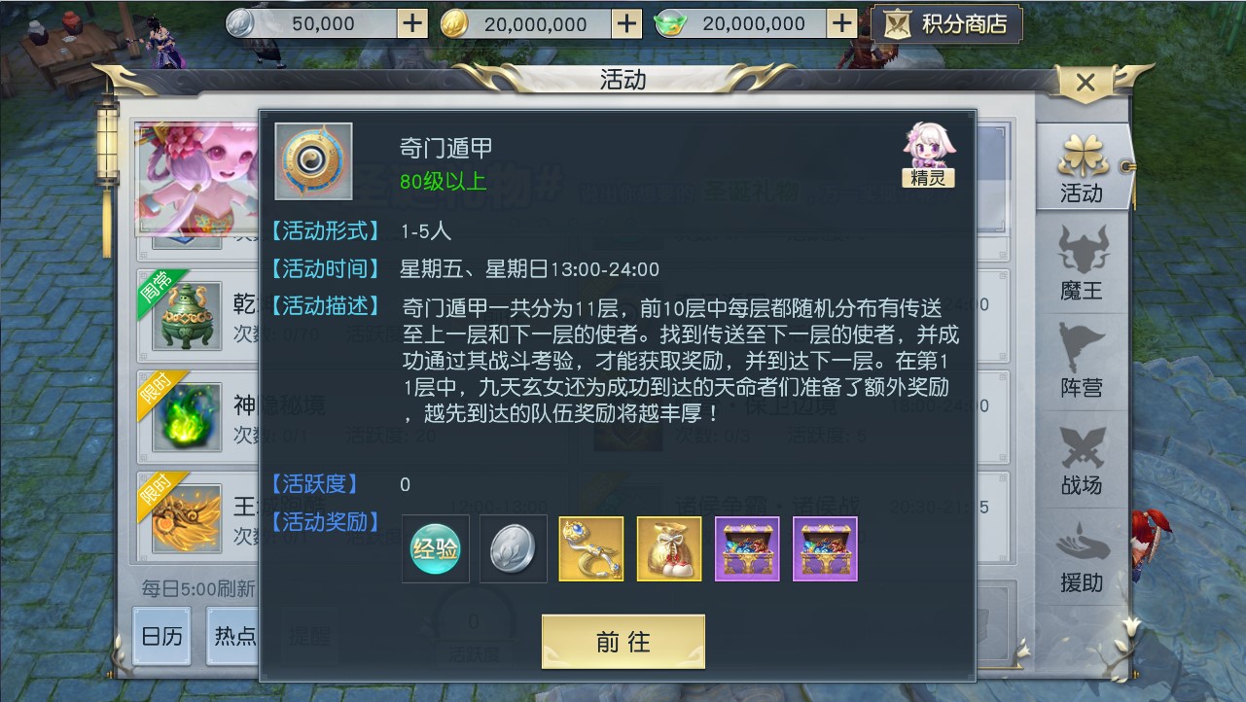Open the 战场 battlefield tab

[1082, 459]
